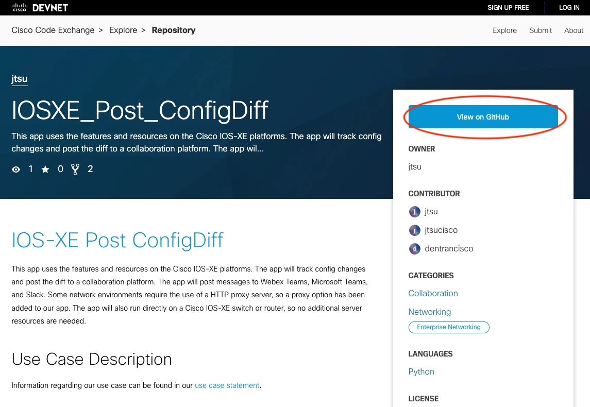
Task: Select the jtsu contributor name
Action: point(431,211)
